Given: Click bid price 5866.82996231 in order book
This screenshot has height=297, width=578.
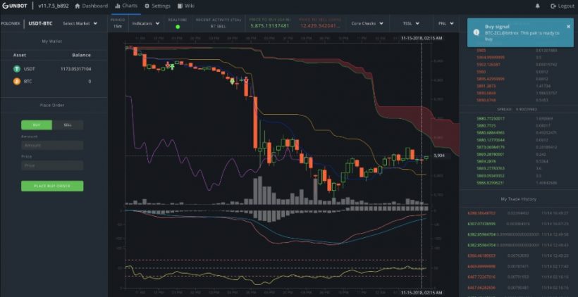Looking at the screenshot, I should [491, 183].
